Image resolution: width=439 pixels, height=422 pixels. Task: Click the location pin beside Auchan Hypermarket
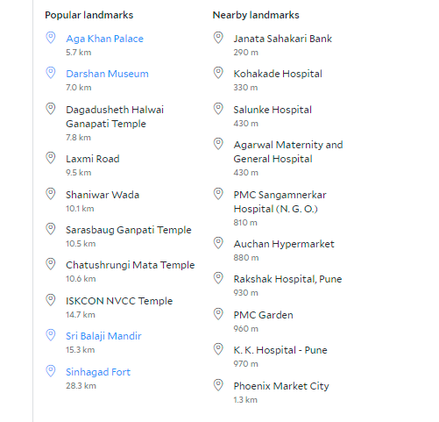(218, 243)
